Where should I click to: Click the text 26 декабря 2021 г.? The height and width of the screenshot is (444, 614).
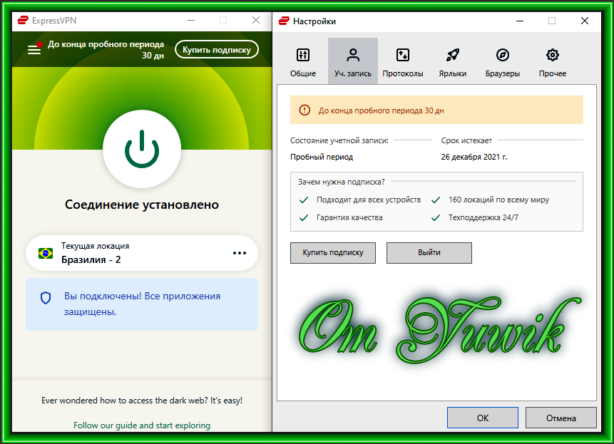click(474, 157)
